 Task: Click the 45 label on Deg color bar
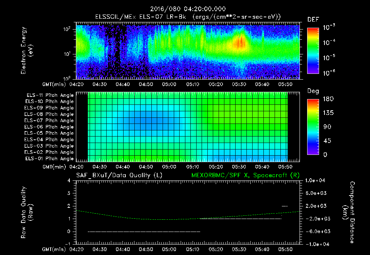click(x=327, y=141)
